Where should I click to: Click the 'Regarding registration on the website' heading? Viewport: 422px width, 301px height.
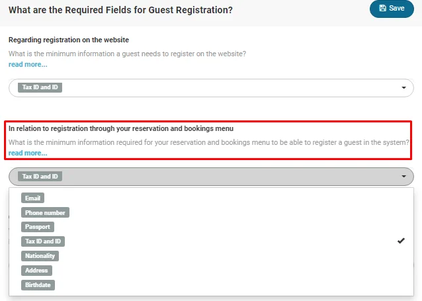pos(68,40)
